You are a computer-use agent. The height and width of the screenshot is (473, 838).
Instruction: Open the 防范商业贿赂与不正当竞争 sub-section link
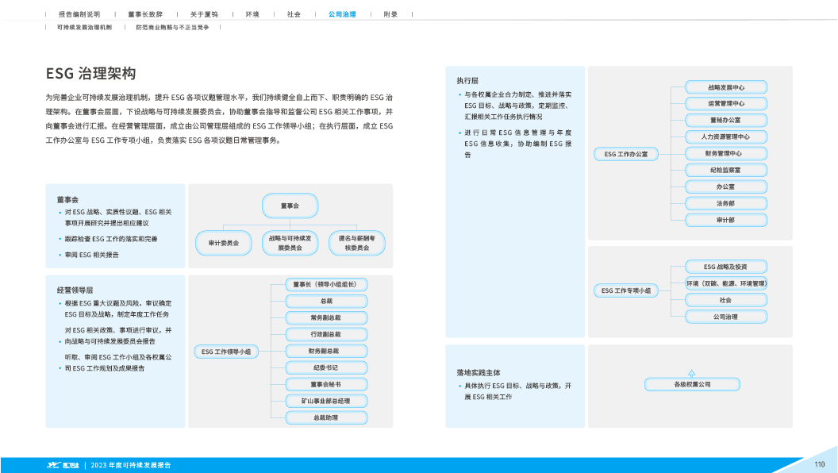click(172, 27)
